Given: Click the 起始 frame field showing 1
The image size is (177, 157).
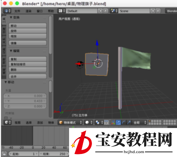Looking at the screenshot, I should (x=23, y=154).
